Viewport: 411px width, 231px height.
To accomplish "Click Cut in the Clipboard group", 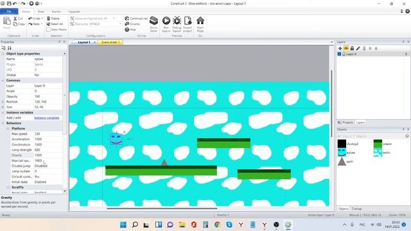I will point(18,19).
